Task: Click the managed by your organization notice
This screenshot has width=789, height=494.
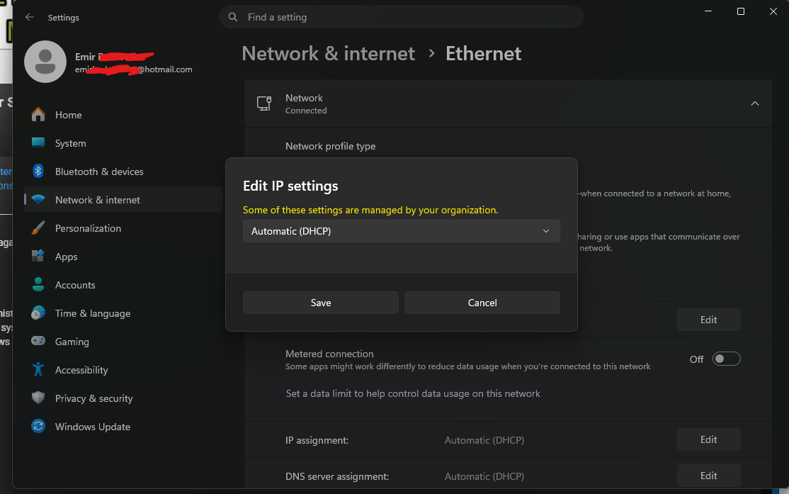Action: coord(370,210)
